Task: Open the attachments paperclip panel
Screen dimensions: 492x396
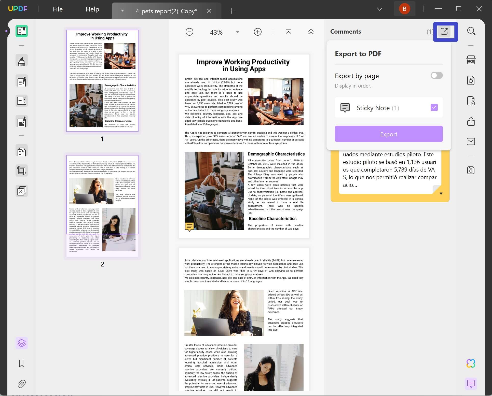Action: [22, 384]
